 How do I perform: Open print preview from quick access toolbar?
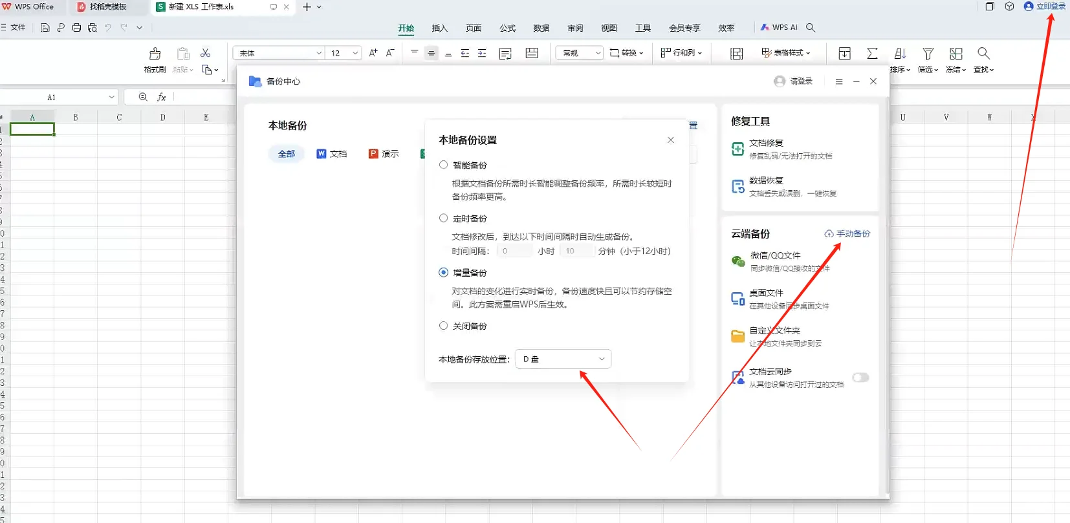coord(93,28)
